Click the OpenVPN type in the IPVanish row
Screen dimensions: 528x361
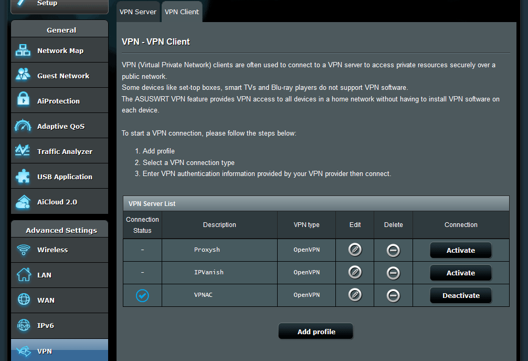[x=307, y=272]
